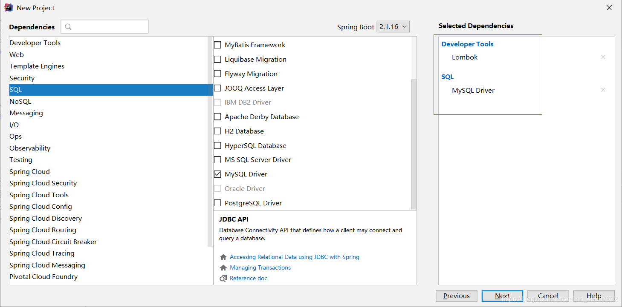Cancel the New Project wizard
The width and height of the screenshot is (622, 307).
pos(548,296)
